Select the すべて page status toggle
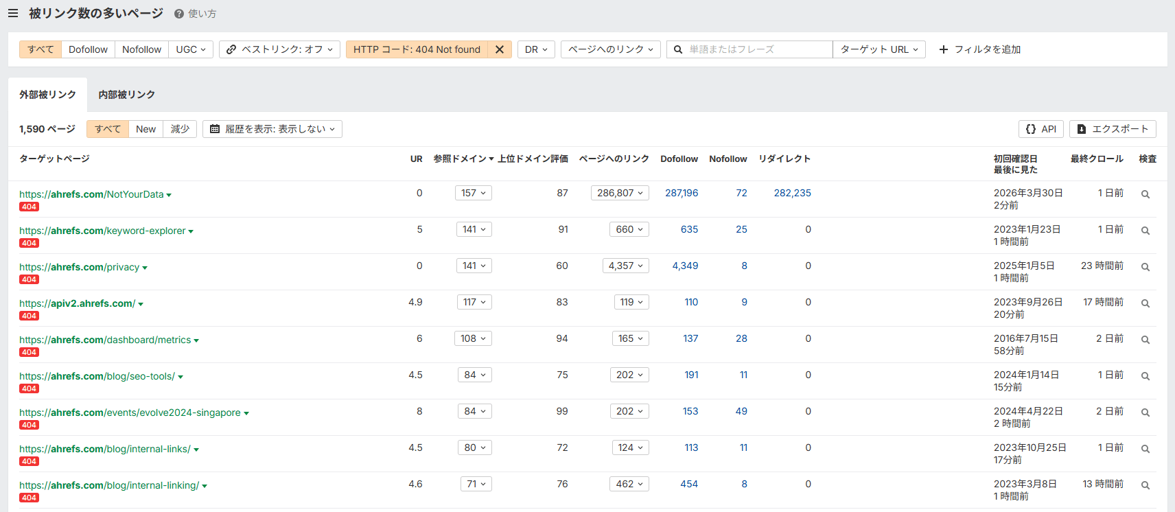Image resolution: width=1175 pixels, height=512 pixels. coord(108,129)
